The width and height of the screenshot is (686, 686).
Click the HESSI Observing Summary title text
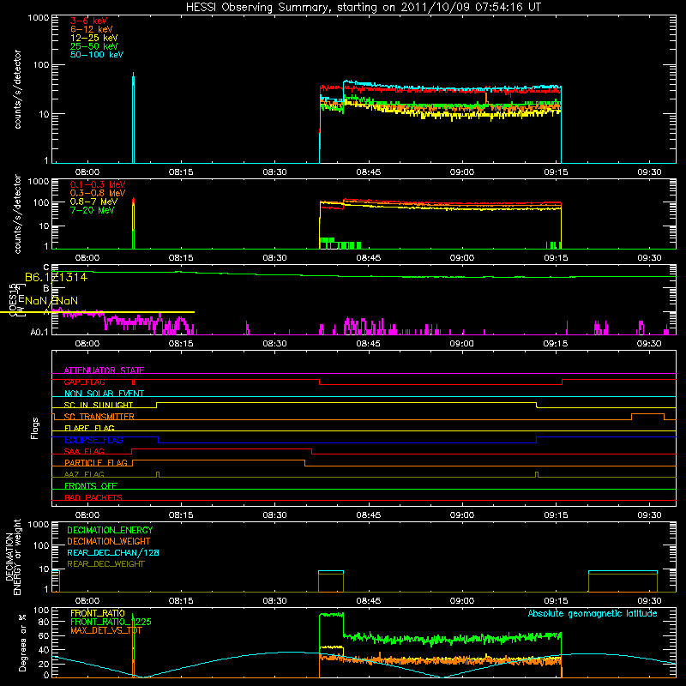pos(364,8)
